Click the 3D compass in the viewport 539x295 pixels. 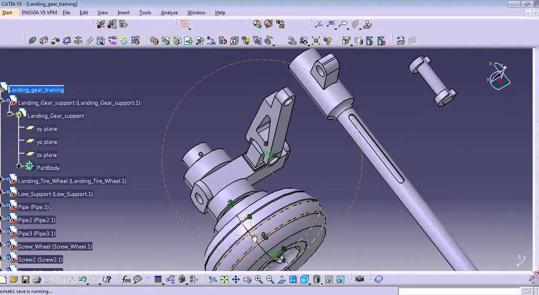click(x=499, y=76)
